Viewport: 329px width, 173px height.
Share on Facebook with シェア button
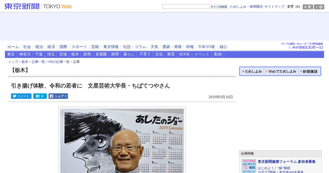[x=58, y=96]
